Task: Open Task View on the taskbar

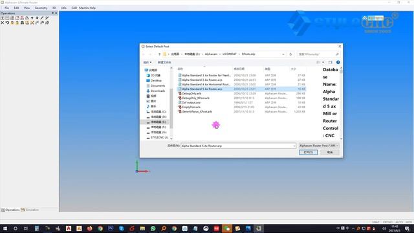Action: [26, 228]
